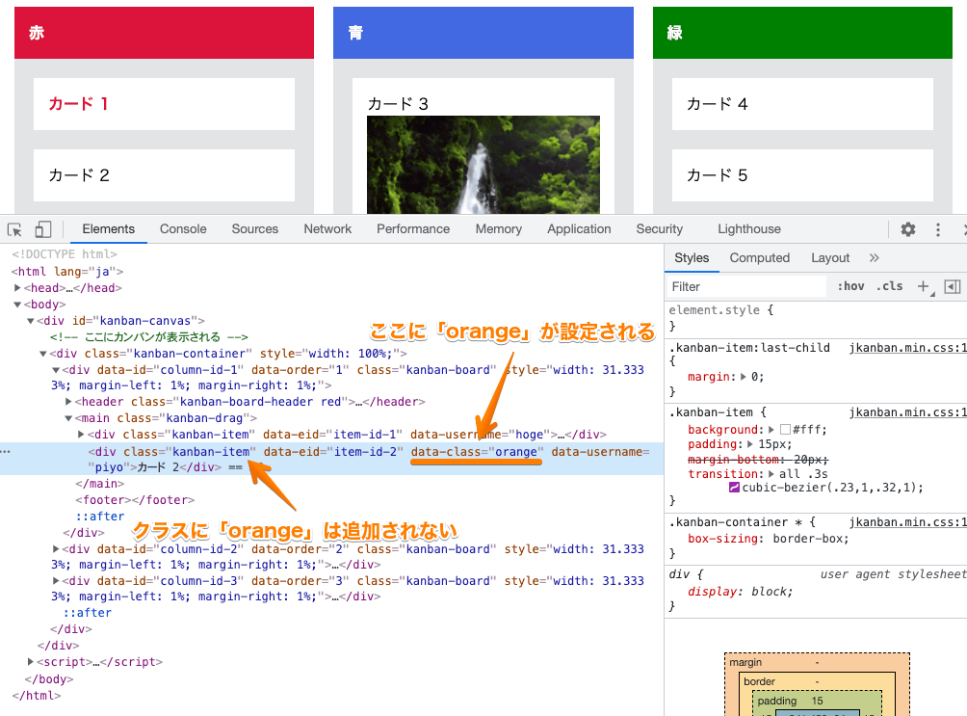Select the Styles pane tab
The width and height of the screenshot is (967, 716).
pyautogui.click(x=692, y=258)
